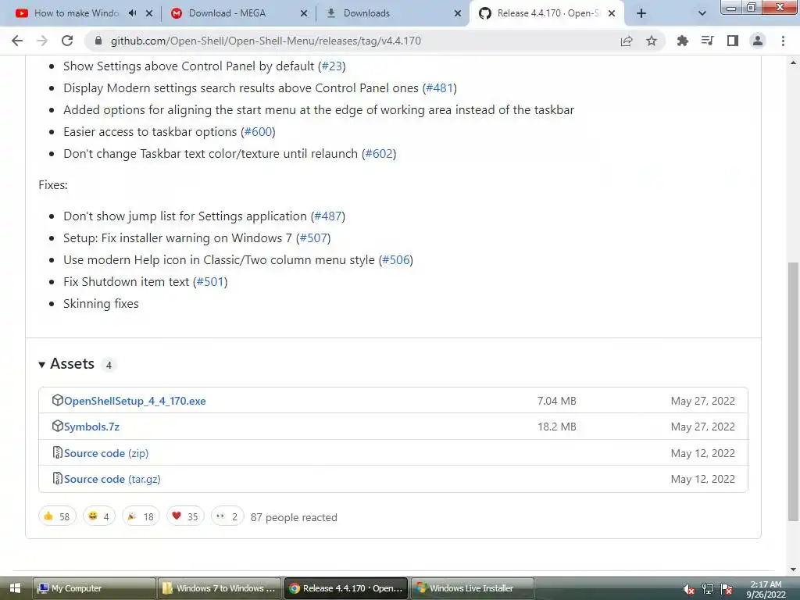Click the 7.04 MB file size text
The image size is (800, 600).
tap(556, 401)
